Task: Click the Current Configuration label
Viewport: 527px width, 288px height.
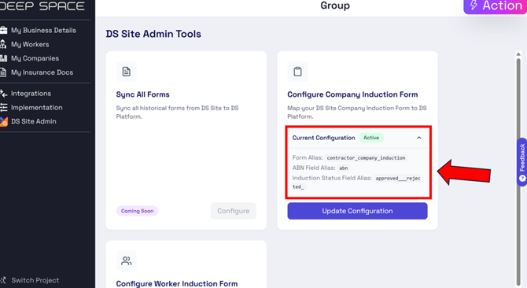Action: pos(323,138)
